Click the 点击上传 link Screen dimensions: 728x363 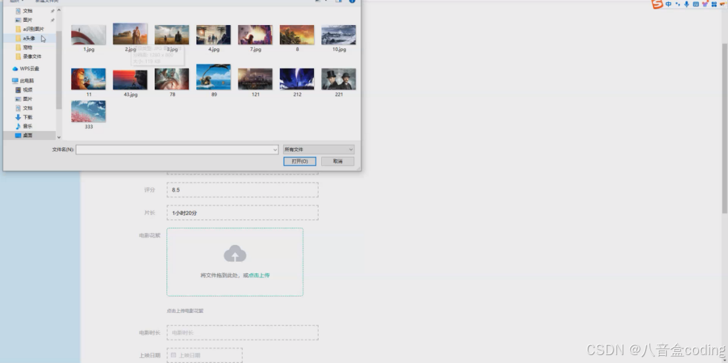pos(259,275)
